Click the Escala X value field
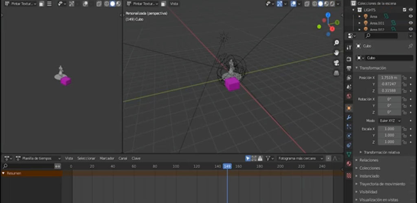The image size is (417, 203). coord(389,129)
